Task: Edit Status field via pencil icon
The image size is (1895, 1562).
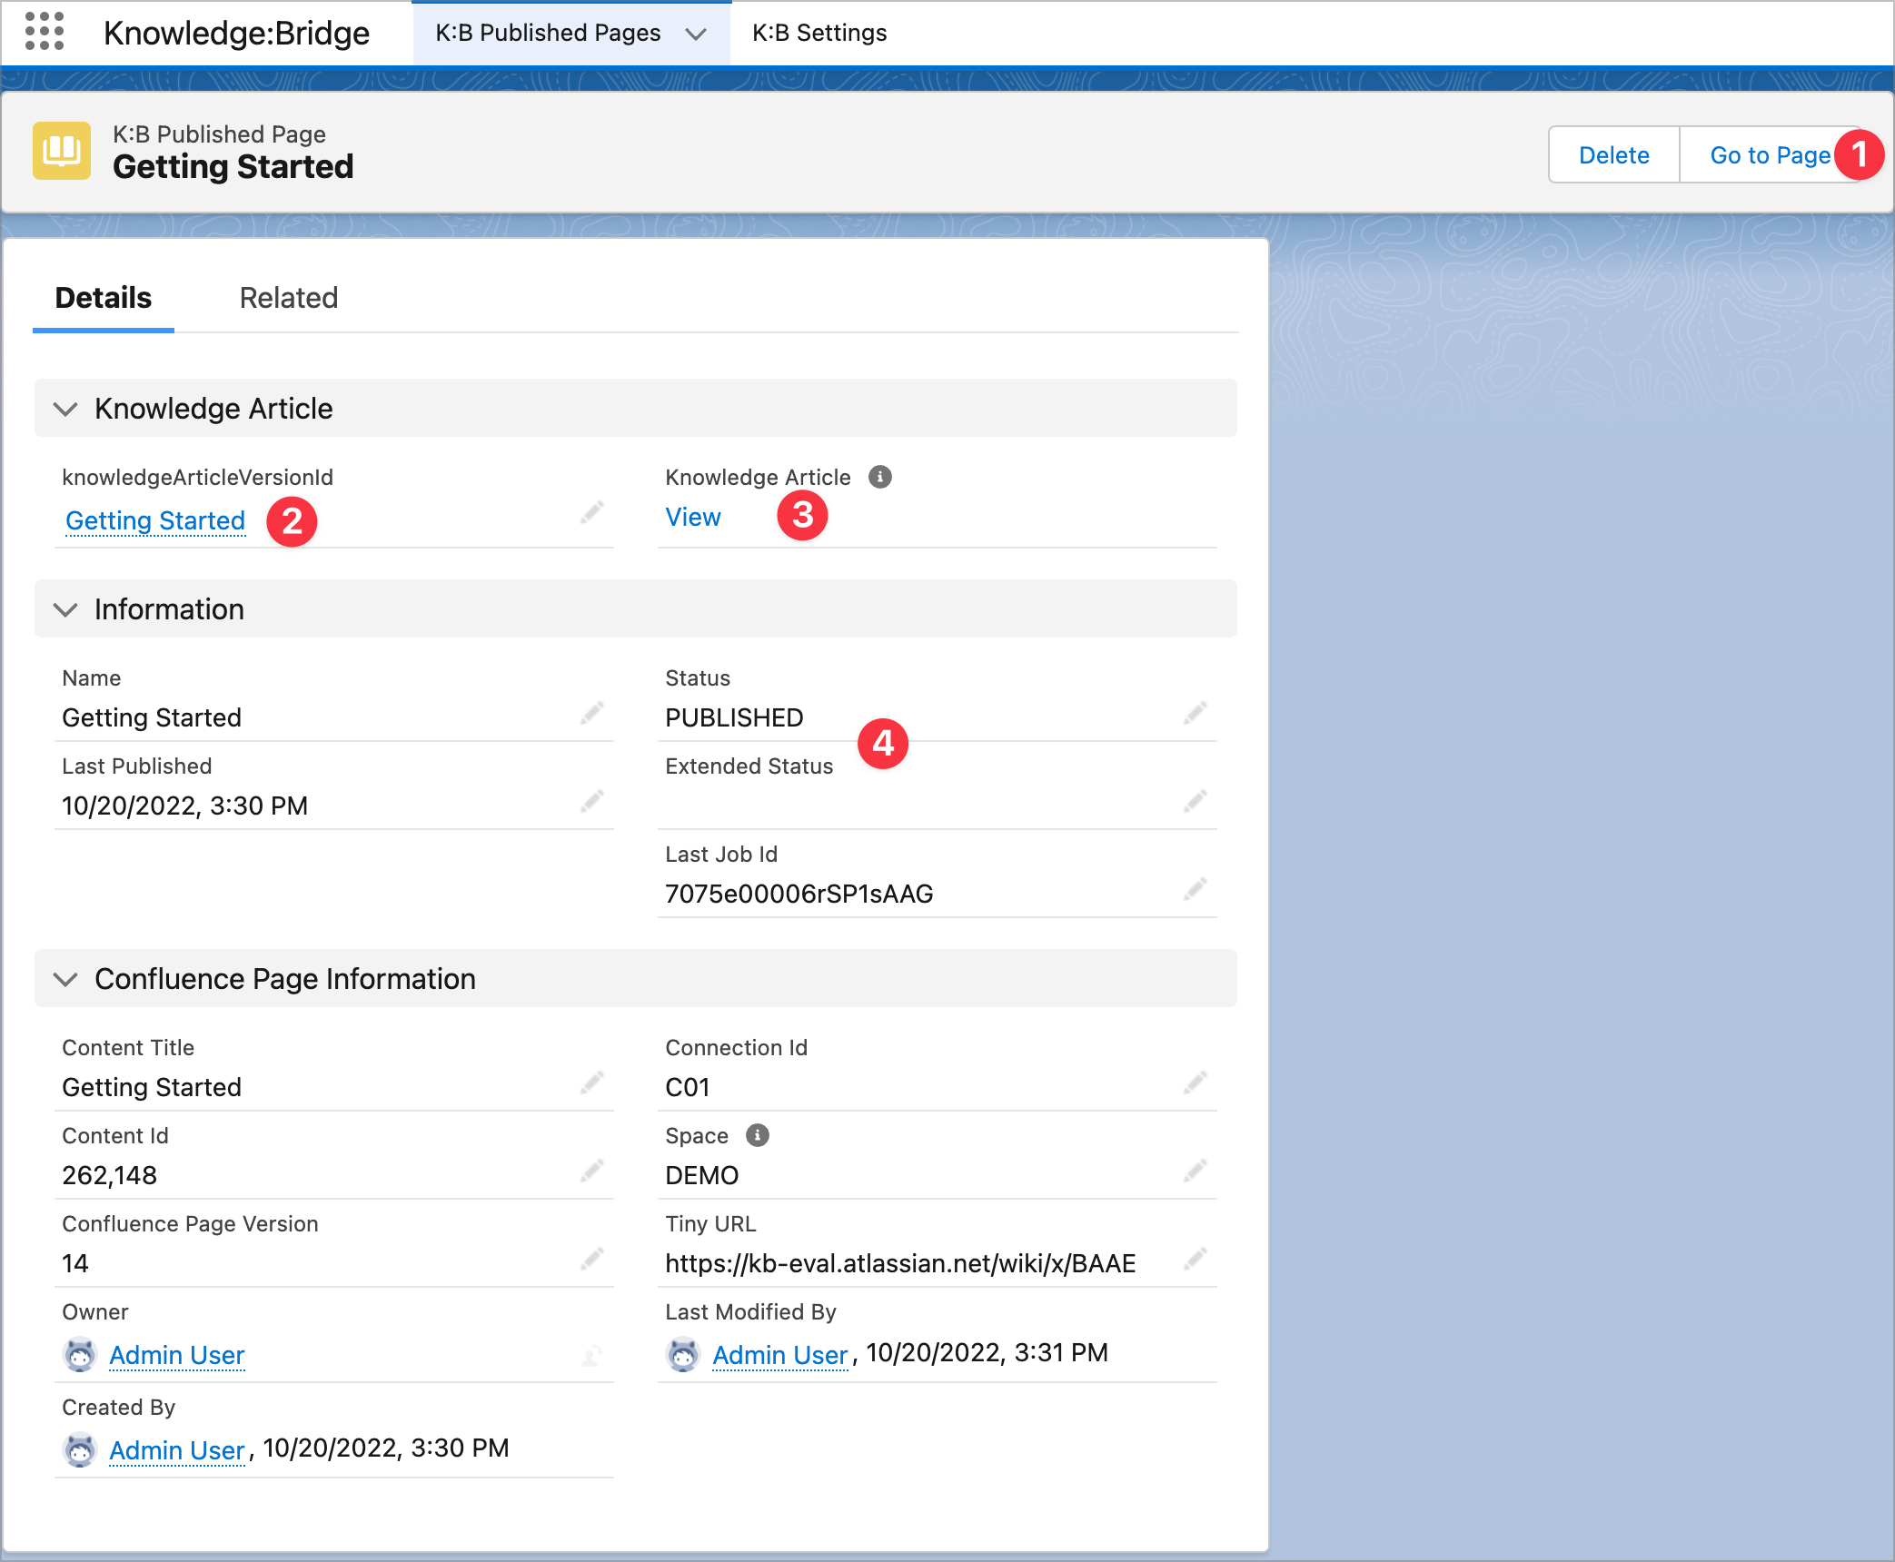Action: (x=1195, y=714)
